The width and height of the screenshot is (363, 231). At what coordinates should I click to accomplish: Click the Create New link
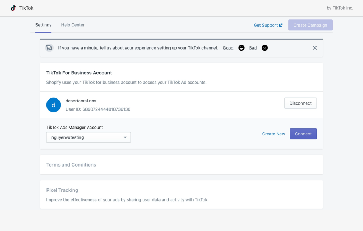point(273,134)
